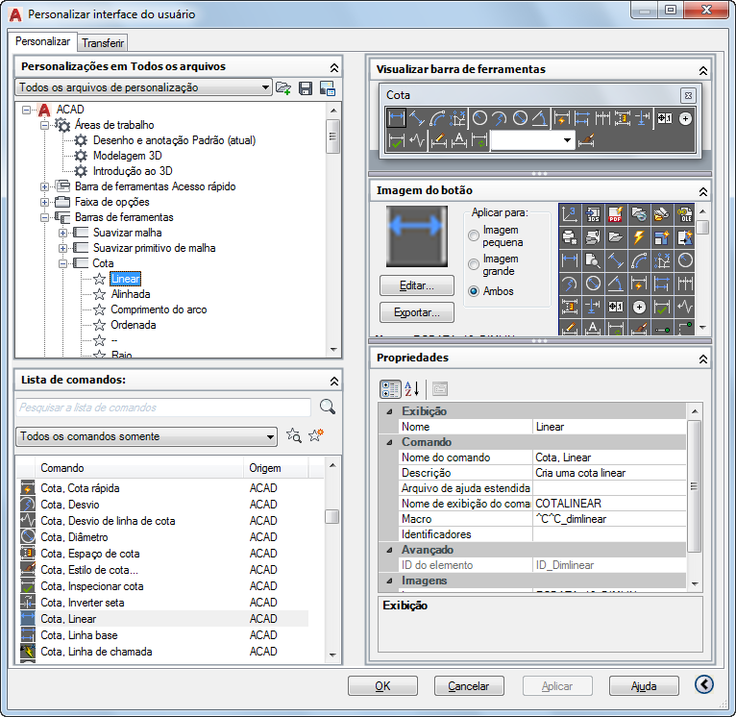Choose the OLE icon in button image library

[x=685, y=214]
